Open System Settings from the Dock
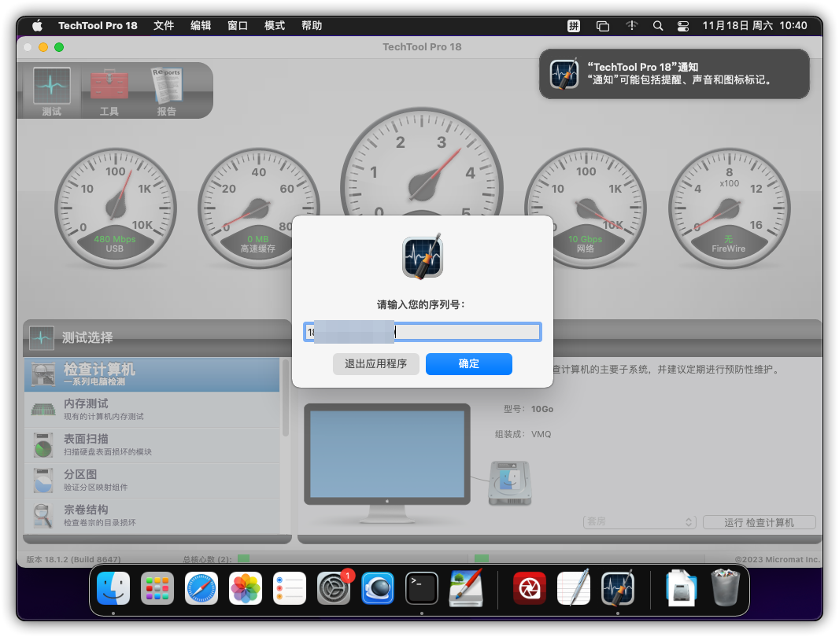The width and height of the screenshot is (839, 637). coord(334,588)
